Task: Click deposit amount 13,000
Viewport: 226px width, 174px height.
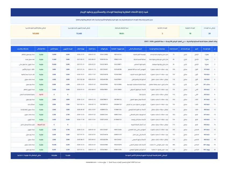Action: click(54, 54)
